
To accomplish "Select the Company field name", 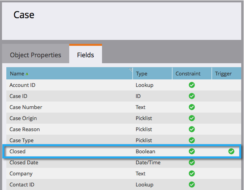I will pos(21,174).
